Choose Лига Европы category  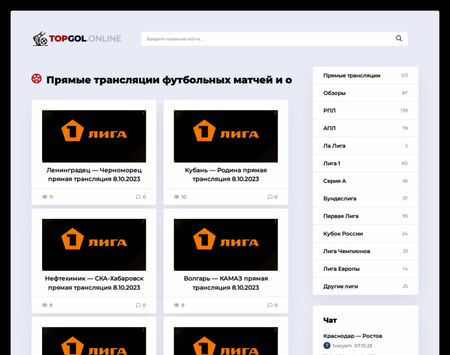tap(365, 269)
